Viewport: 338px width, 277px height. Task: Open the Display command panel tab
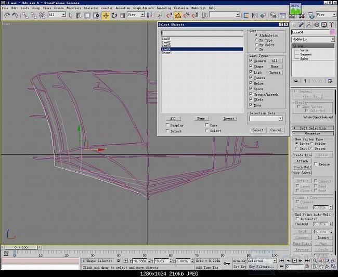[324, 25]
